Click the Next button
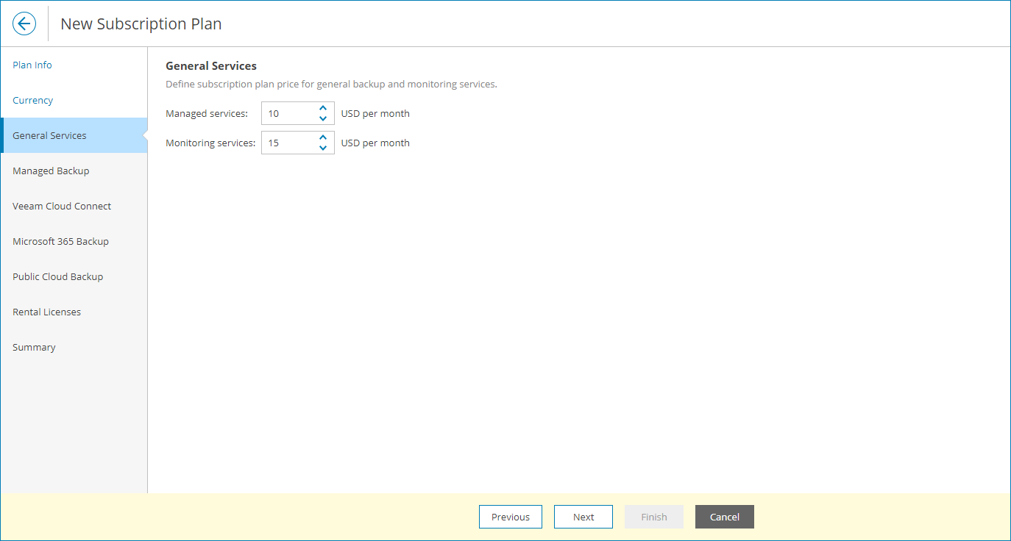 (x=583, y=517)
